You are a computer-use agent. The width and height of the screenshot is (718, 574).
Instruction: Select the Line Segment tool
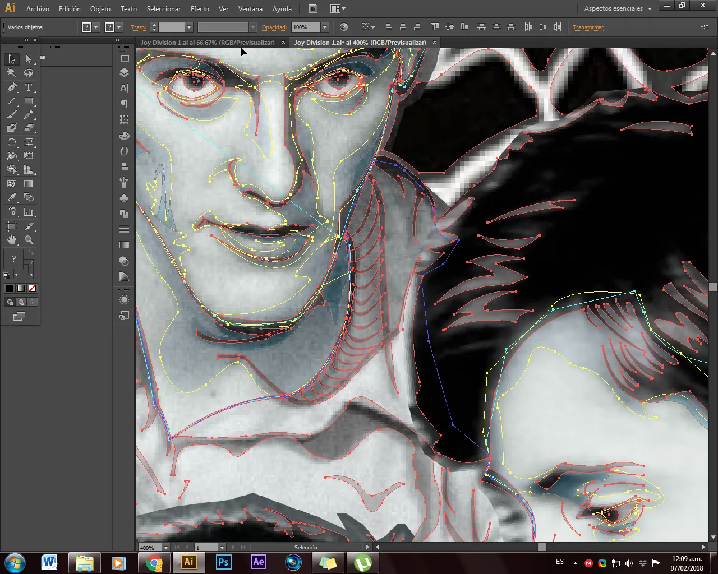click(12, 101)
